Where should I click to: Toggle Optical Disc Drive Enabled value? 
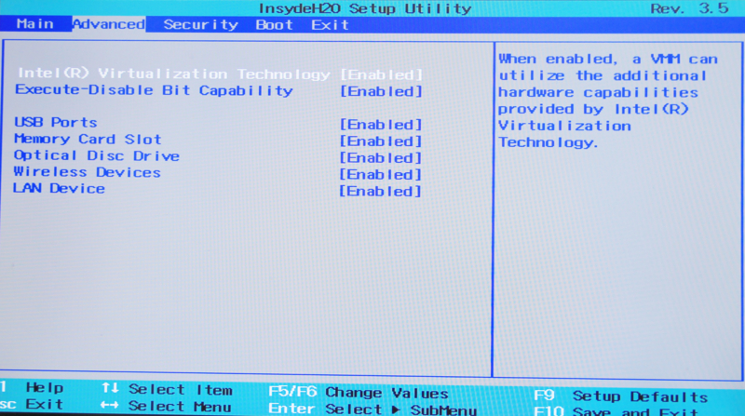[381, 157]
